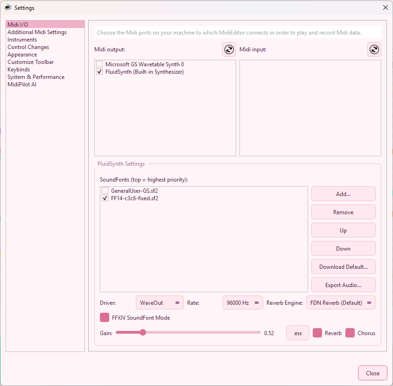Viewport: 393px width, 386px height.
Task: Change the sample Rate from 96000 Hz
Action: pos(243,302)
